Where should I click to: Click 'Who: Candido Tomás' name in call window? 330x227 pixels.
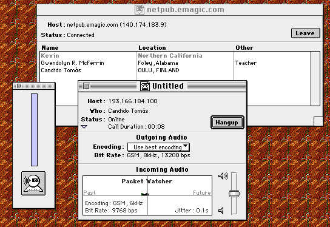point(128,110)
